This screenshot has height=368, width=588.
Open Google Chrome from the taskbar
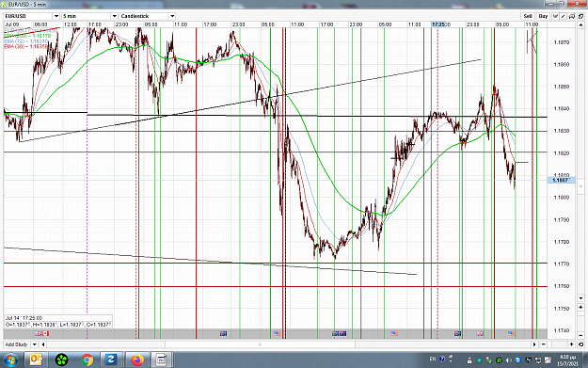pos(87,360)
